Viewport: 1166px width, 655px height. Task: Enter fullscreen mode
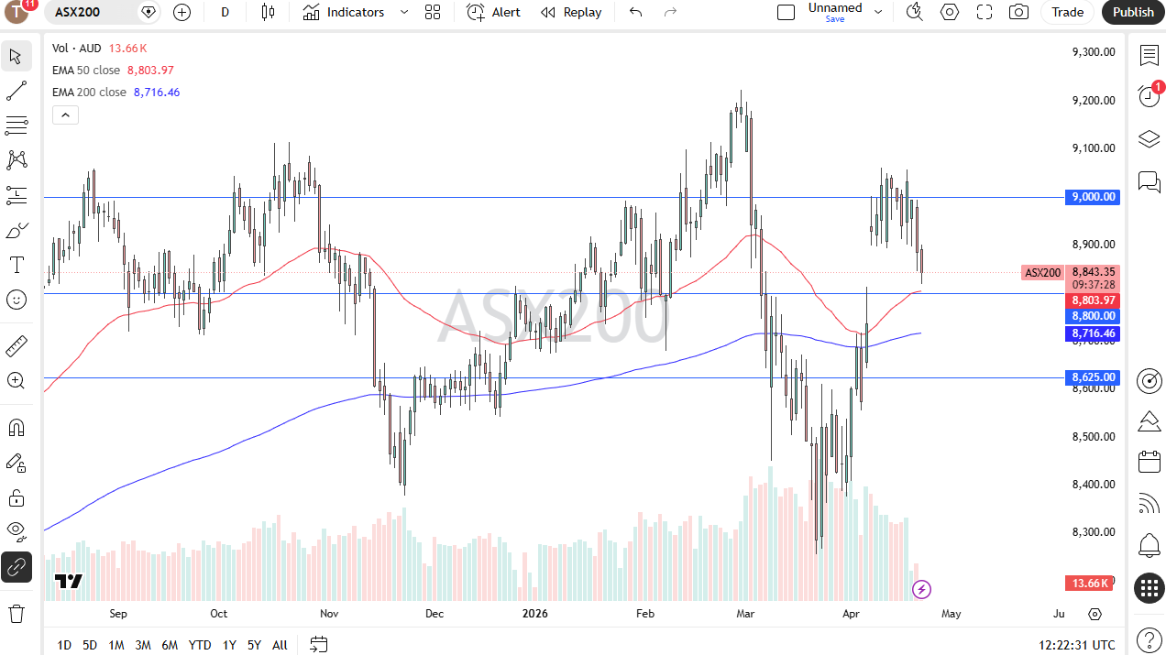984,12
